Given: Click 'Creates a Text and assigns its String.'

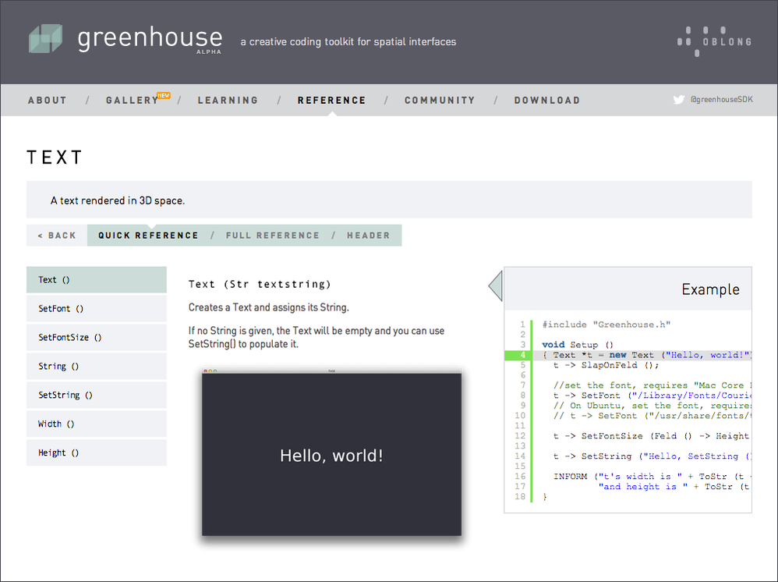Looking at the screenshot, I should [268, 307].
